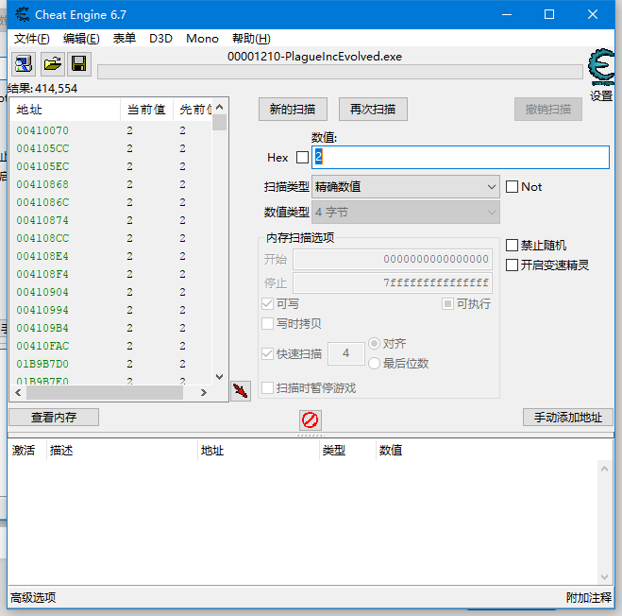
Task: Open the 表单 menu
Action: pyautogui.click(x=125, y=39)
